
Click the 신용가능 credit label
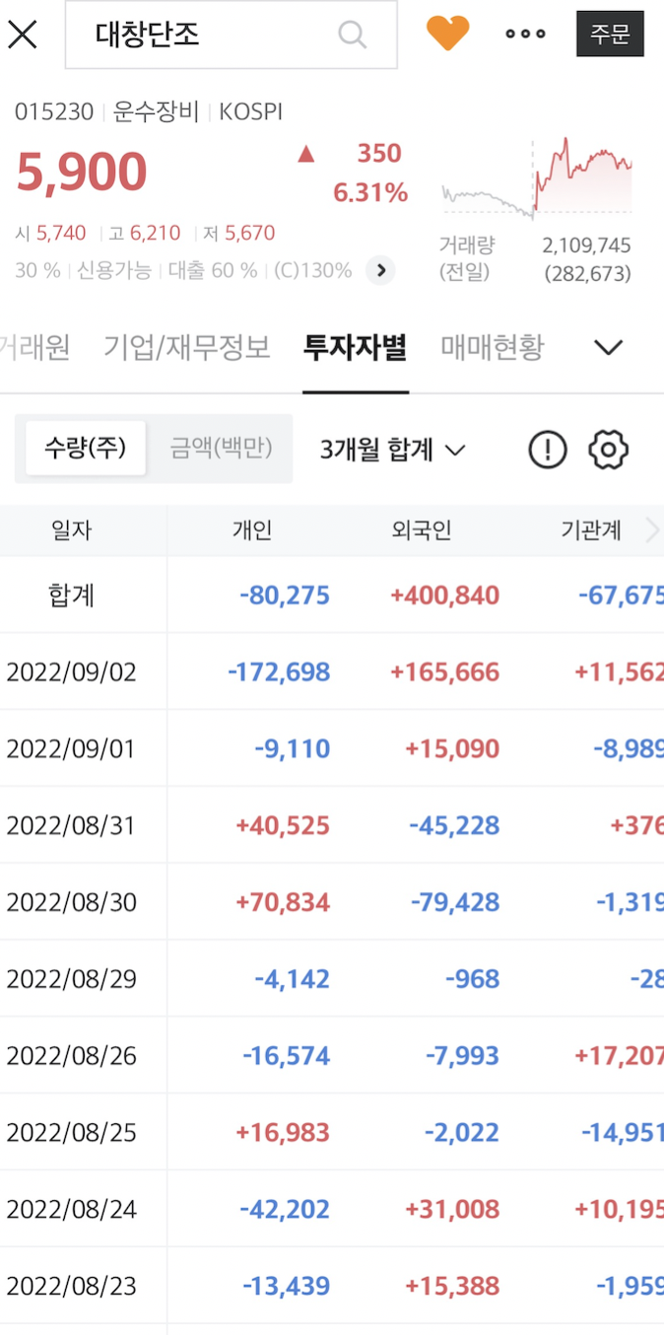point(114,270)
